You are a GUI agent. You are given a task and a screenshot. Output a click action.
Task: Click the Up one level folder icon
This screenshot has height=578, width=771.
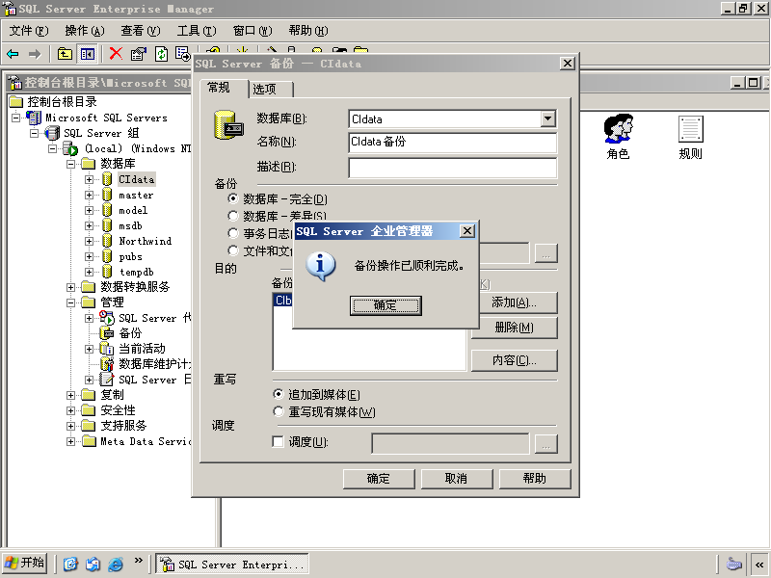tap(65, 54)
